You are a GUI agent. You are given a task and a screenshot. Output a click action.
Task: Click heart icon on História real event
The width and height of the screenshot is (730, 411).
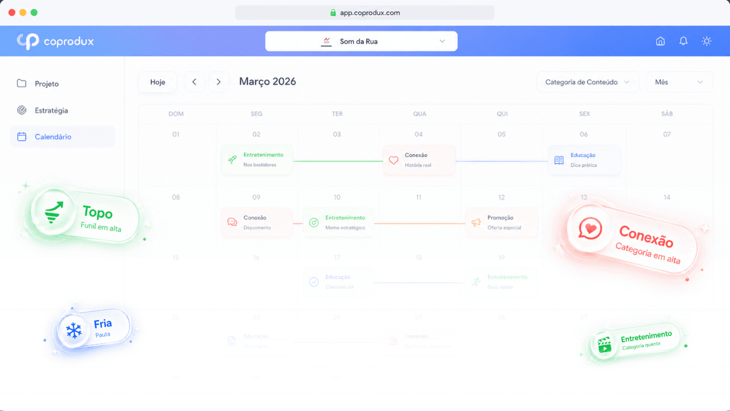394,160
